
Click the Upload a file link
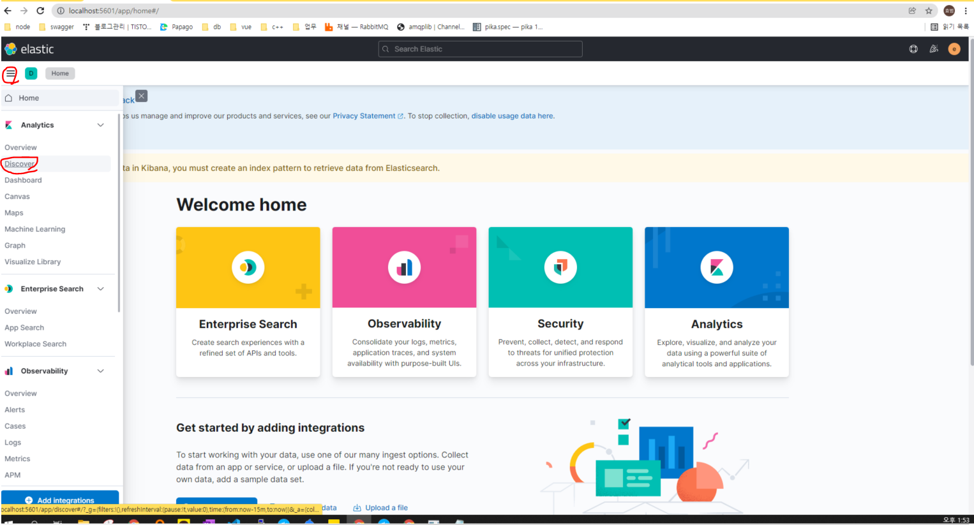pos(380,508)
